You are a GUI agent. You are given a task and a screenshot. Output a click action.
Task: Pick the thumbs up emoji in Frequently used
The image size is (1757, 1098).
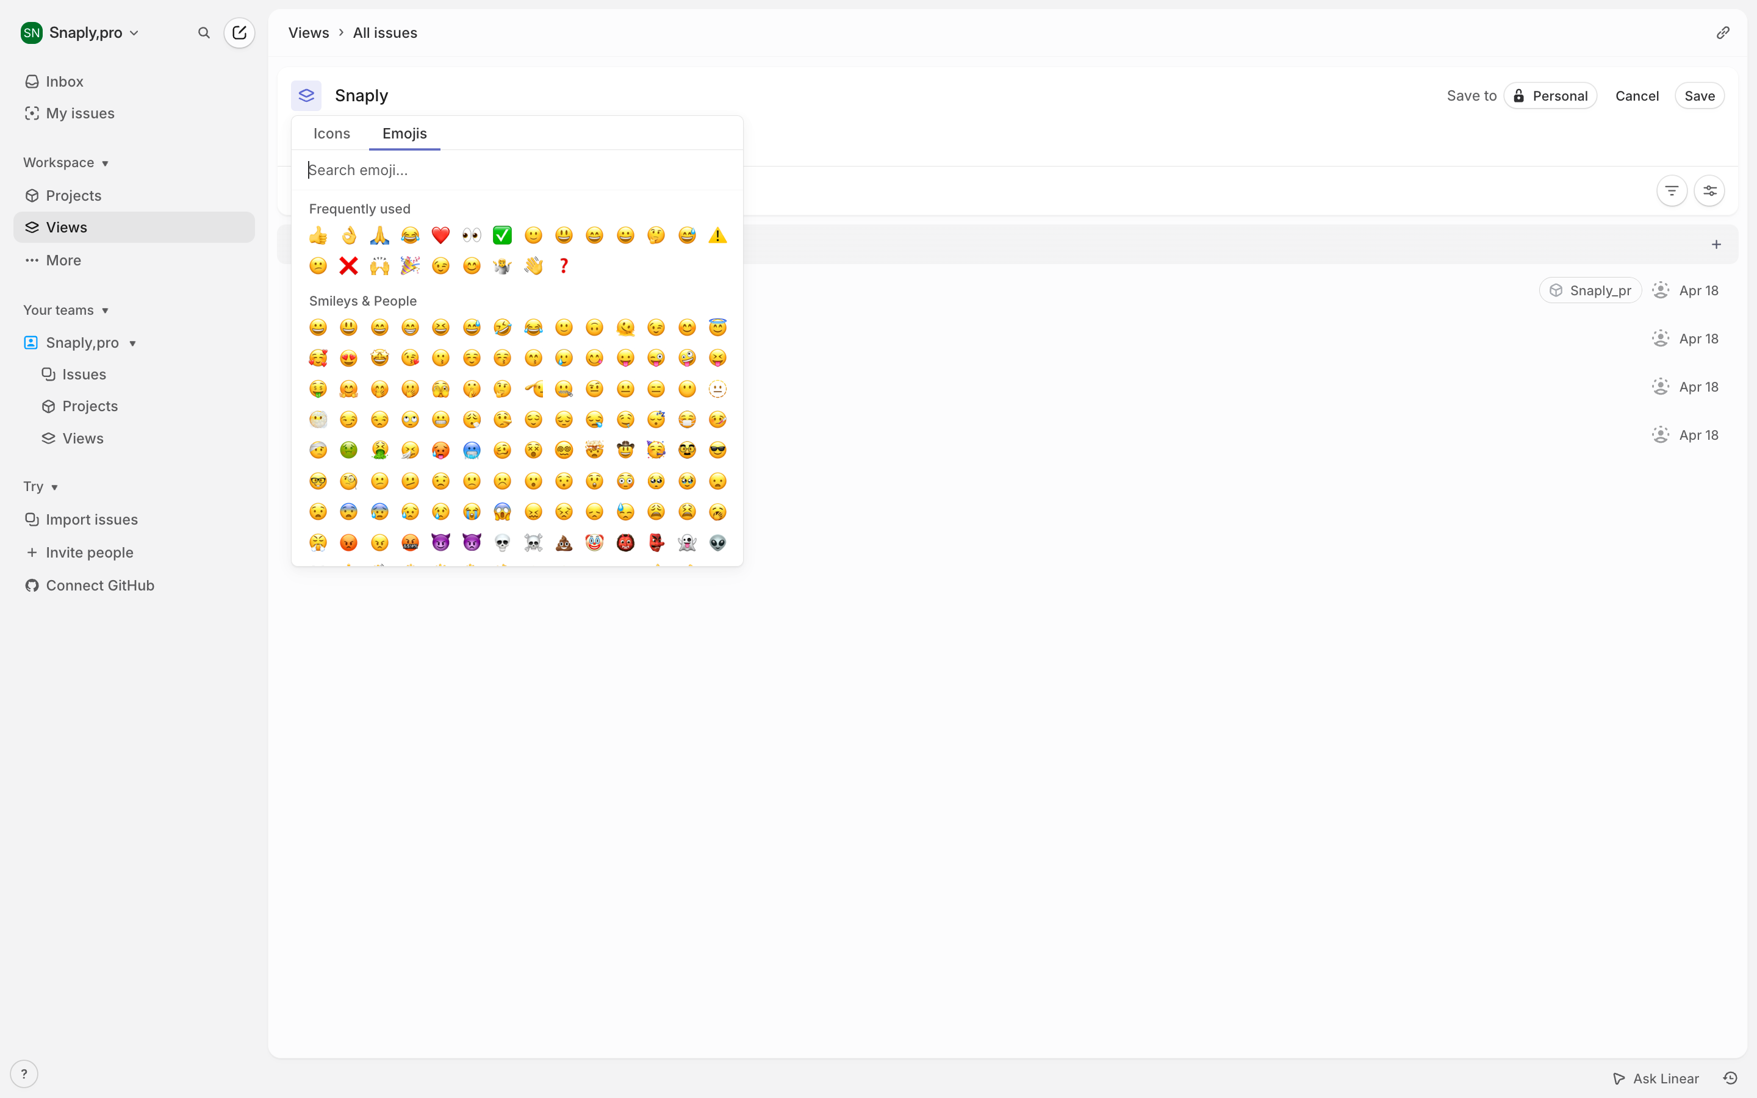point(318,235)
